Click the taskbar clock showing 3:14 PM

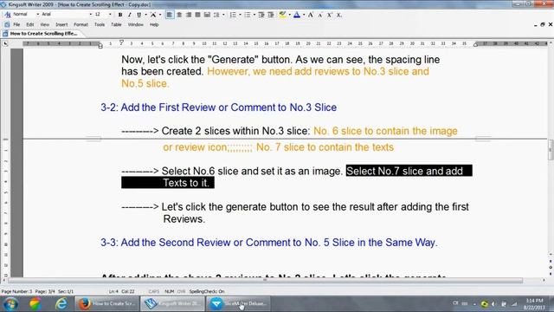(535, 304)
